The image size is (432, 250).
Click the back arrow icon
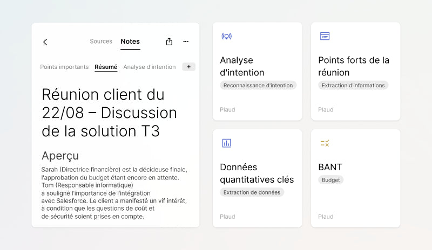click(x=45, y=42)
